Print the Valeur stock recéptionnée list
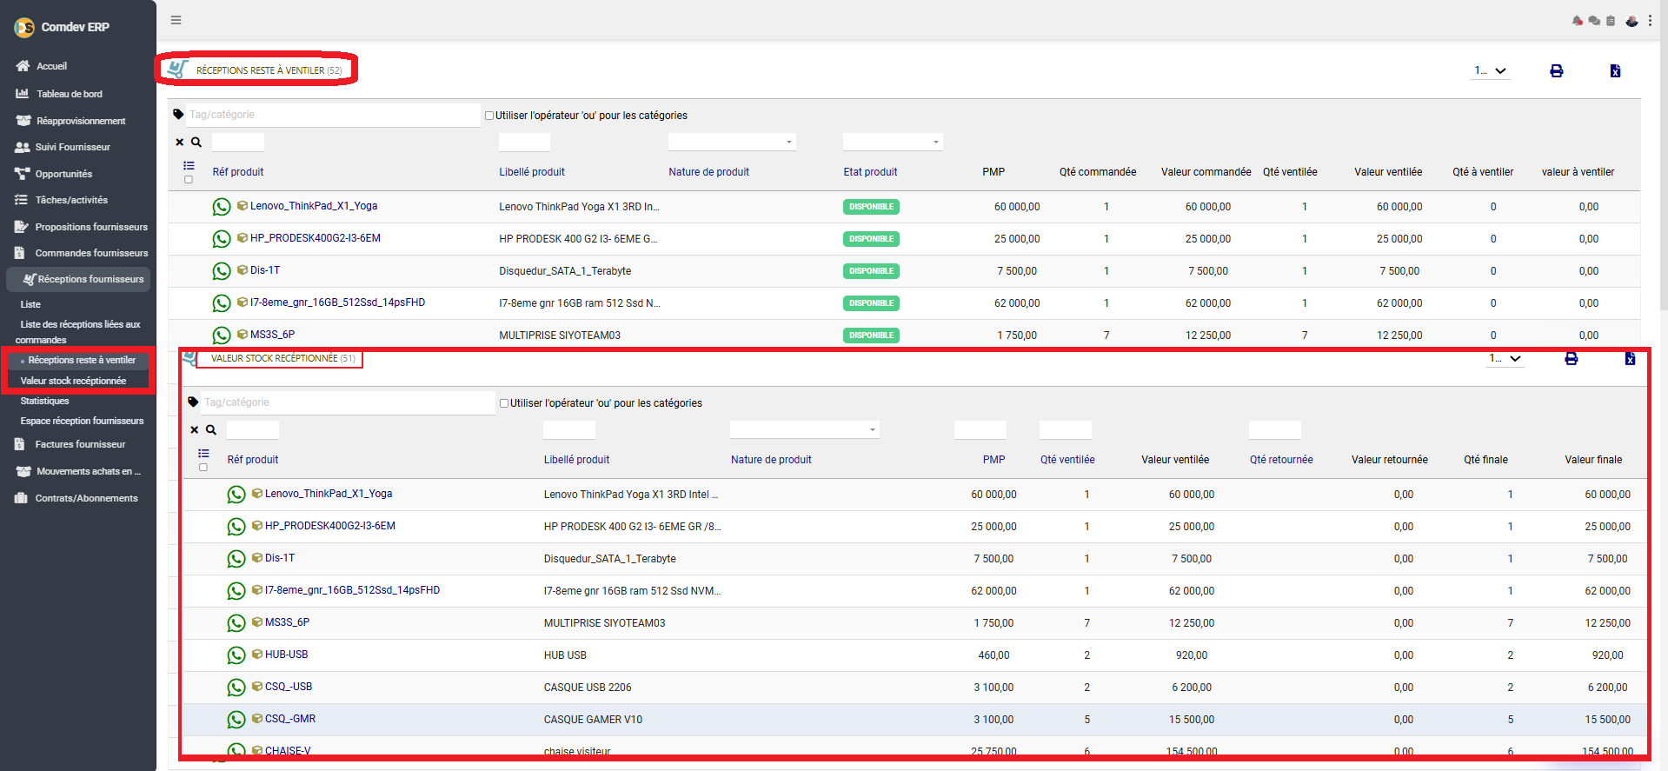 1571,358
